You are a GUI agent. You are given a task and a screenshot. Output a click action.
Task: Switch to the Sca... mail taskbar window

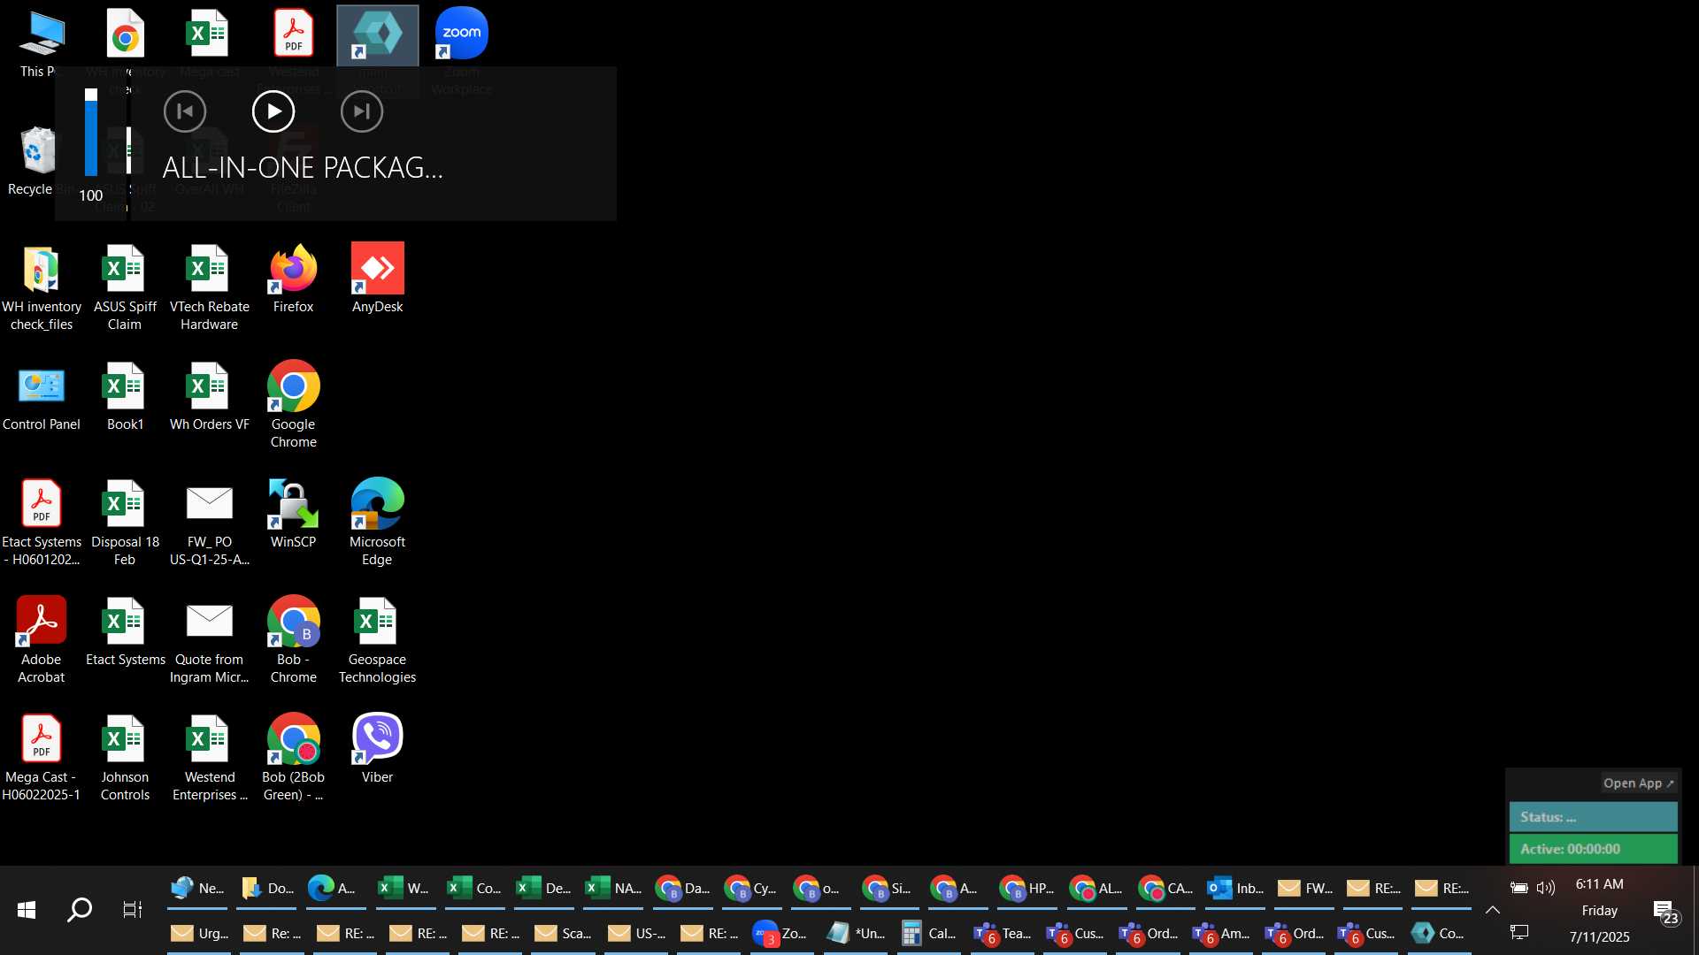tap(563, 934)
